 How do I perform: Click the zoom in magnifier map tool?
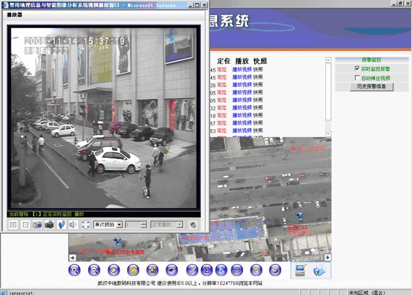pos(74,270)
